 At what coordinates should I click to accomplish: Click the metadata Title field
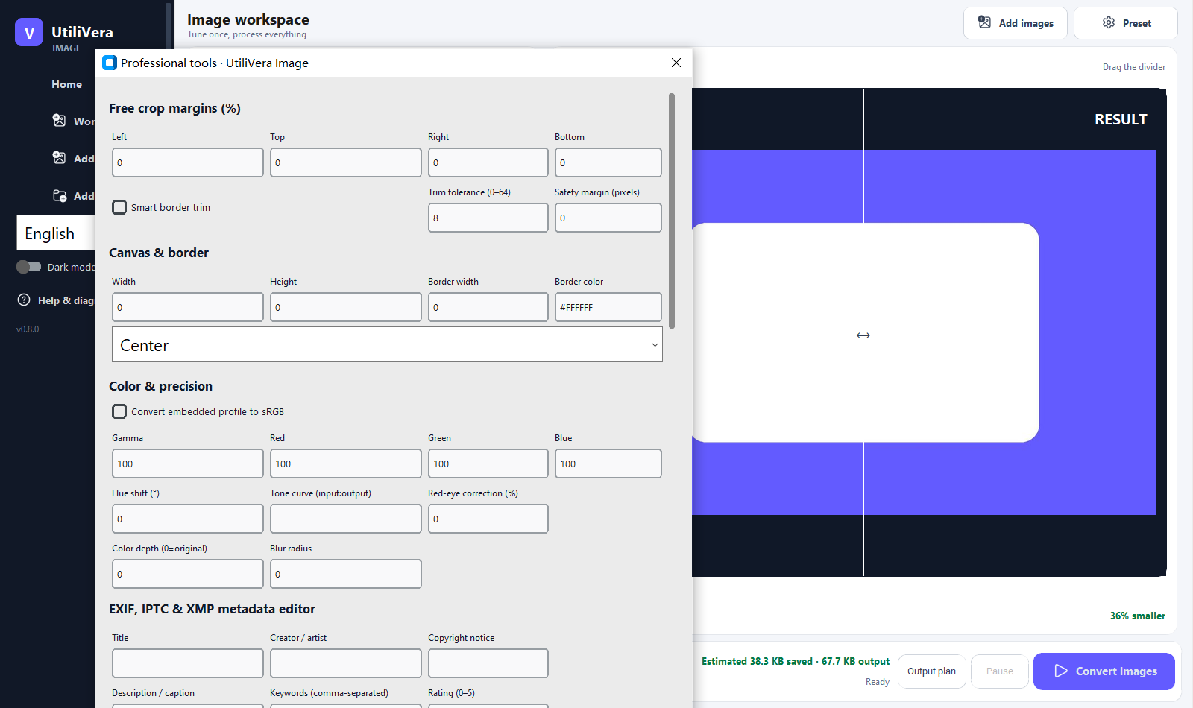tap(188, 663)
